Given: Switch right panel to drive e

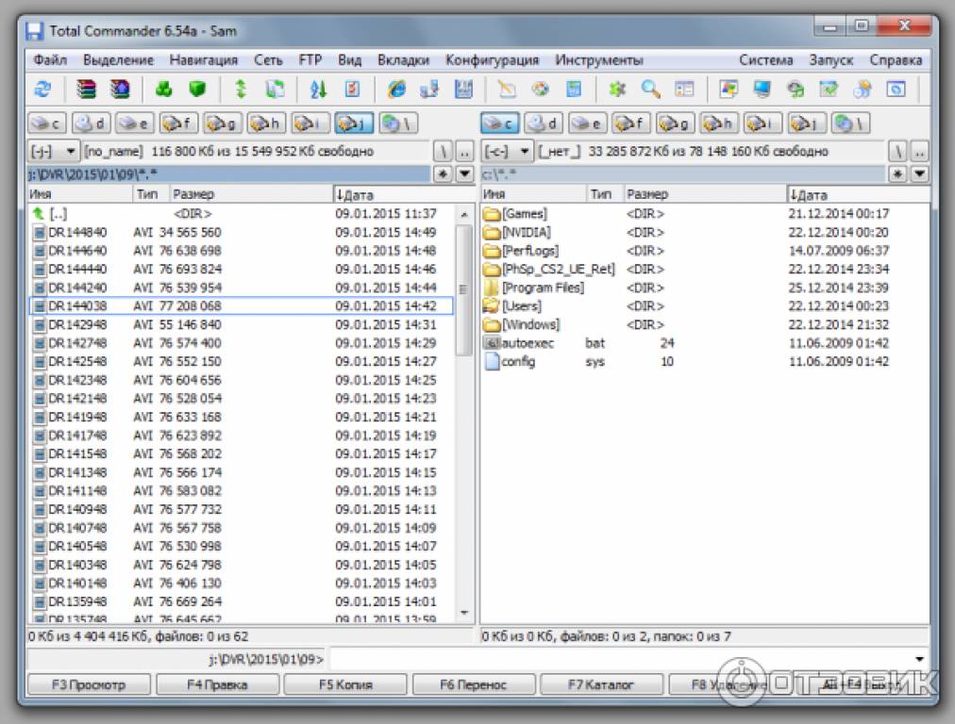Looking at the screenshot, I should tap(587, 123).
